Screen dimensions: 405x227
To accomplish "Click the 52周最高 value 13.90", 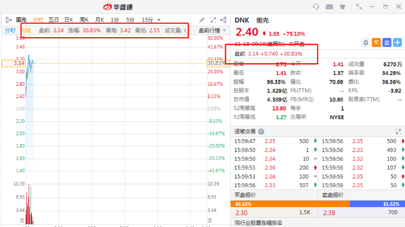I will click(279, 108).
